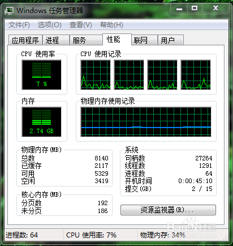The width and height of the screenshot is (233, 246).
Task: Click status bar 物理内存: 34%
Action: point(163,235)
